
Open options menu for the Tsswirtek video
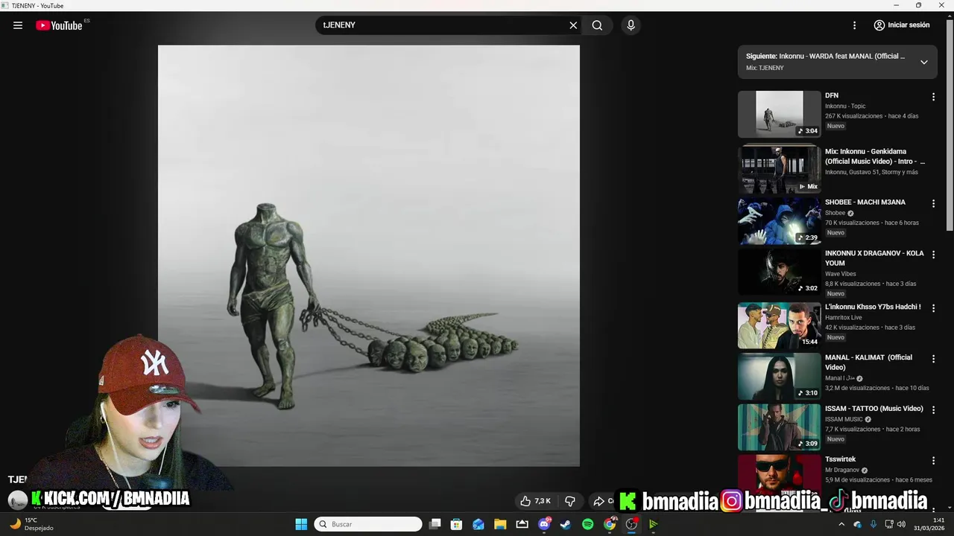(x=933, y=461)
